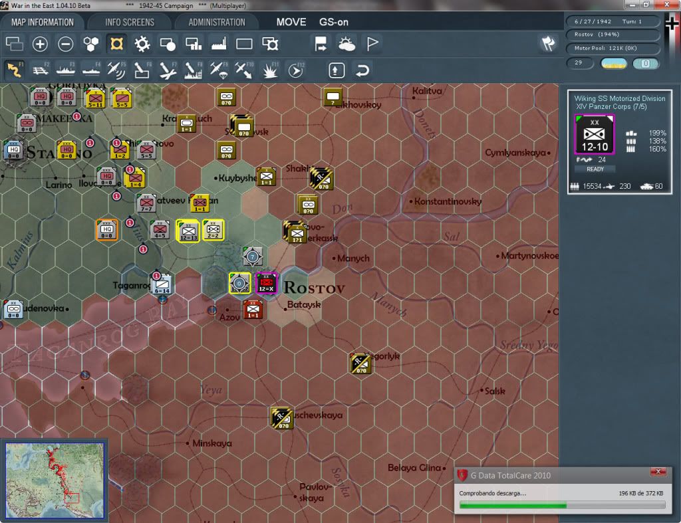Select the red 1=1 unit near Azov
Image resolution: width=681 pixels, height=523 pixels.
point(253,310)
